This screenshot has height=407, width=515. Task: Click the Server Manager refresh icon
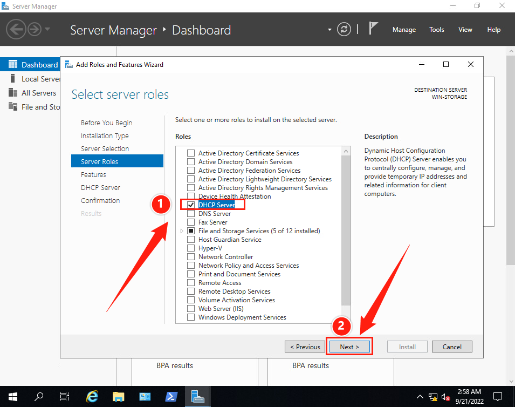coord(344,30)
